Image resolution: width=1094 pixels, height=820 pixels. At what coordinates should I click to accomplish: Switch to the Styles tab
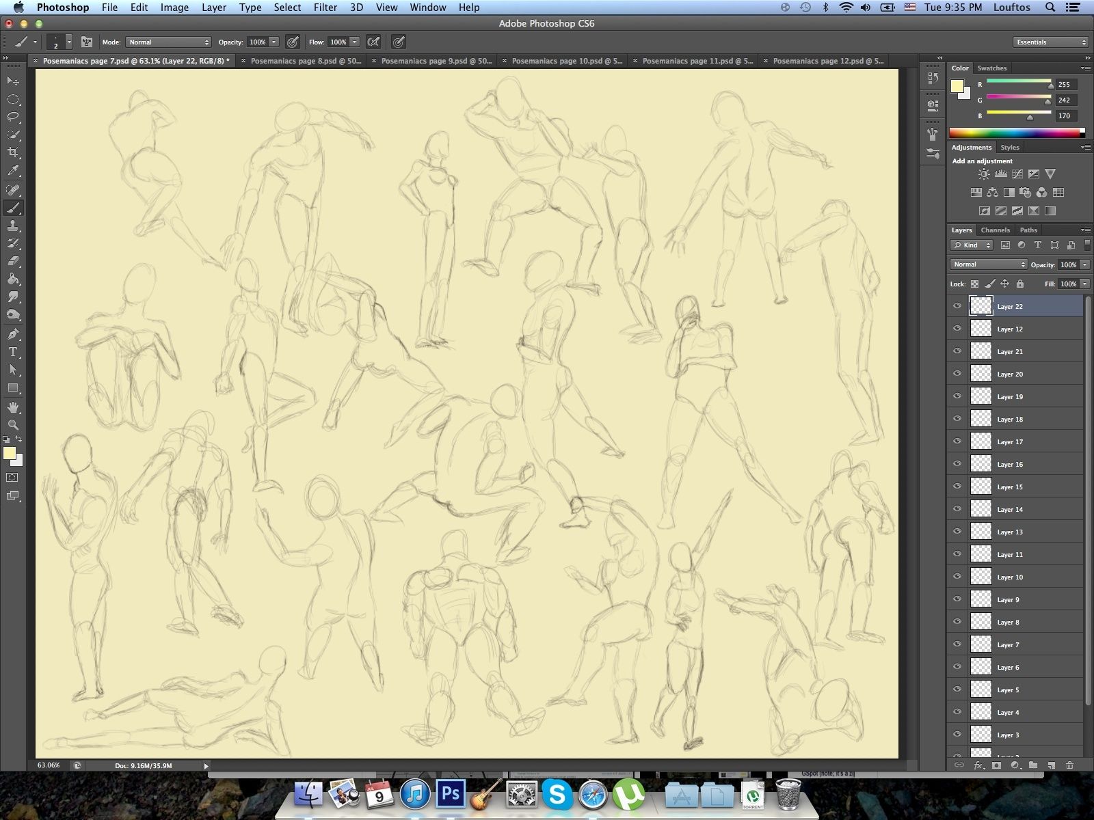point(1009,148)
